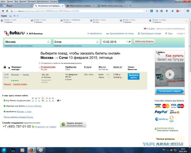191x153 pixels.
Task: Reload page using the refresh icon
Action: (x=147, y=11)
